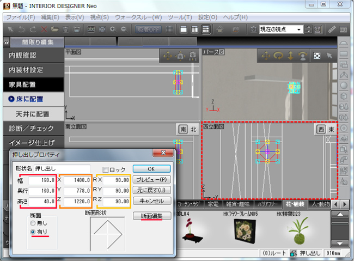
Task: Click the 断面編集 button
Action: click(151, 216)
